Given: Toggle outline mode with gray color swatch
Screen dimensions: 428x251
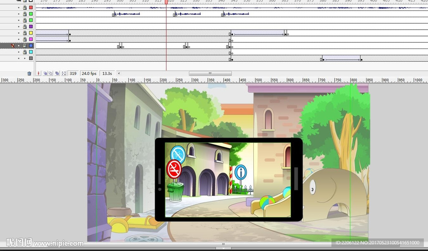Looking at the screenshot, I should pyautogui.click(x=31, y=58).
